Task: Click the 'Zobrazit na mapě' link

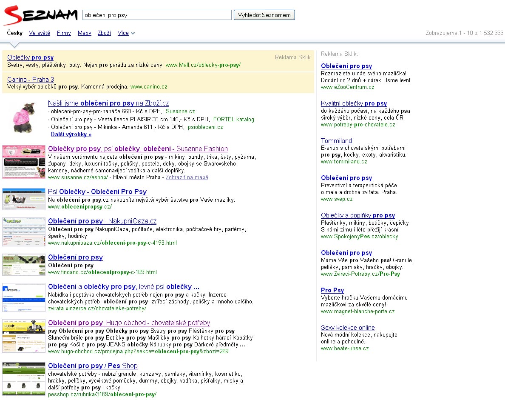Action: click(x=187, y=177)
